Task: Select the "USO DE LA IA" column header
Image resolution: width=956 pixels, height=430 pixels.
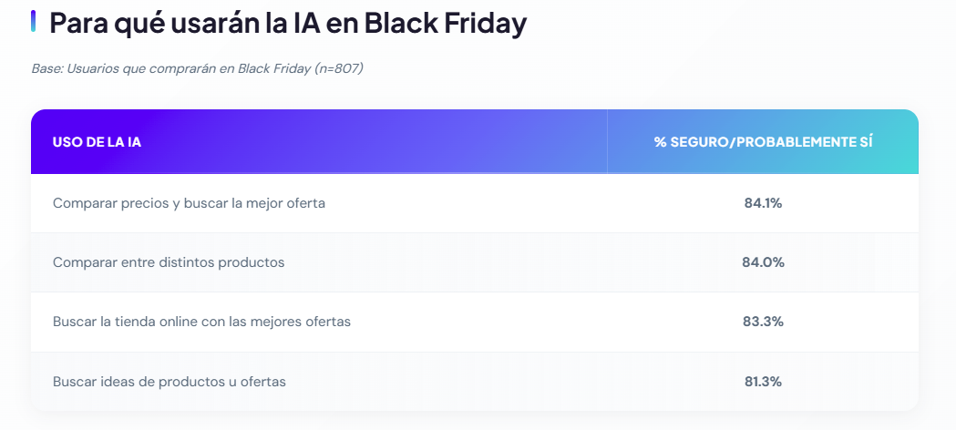Action: pos(97,142)
